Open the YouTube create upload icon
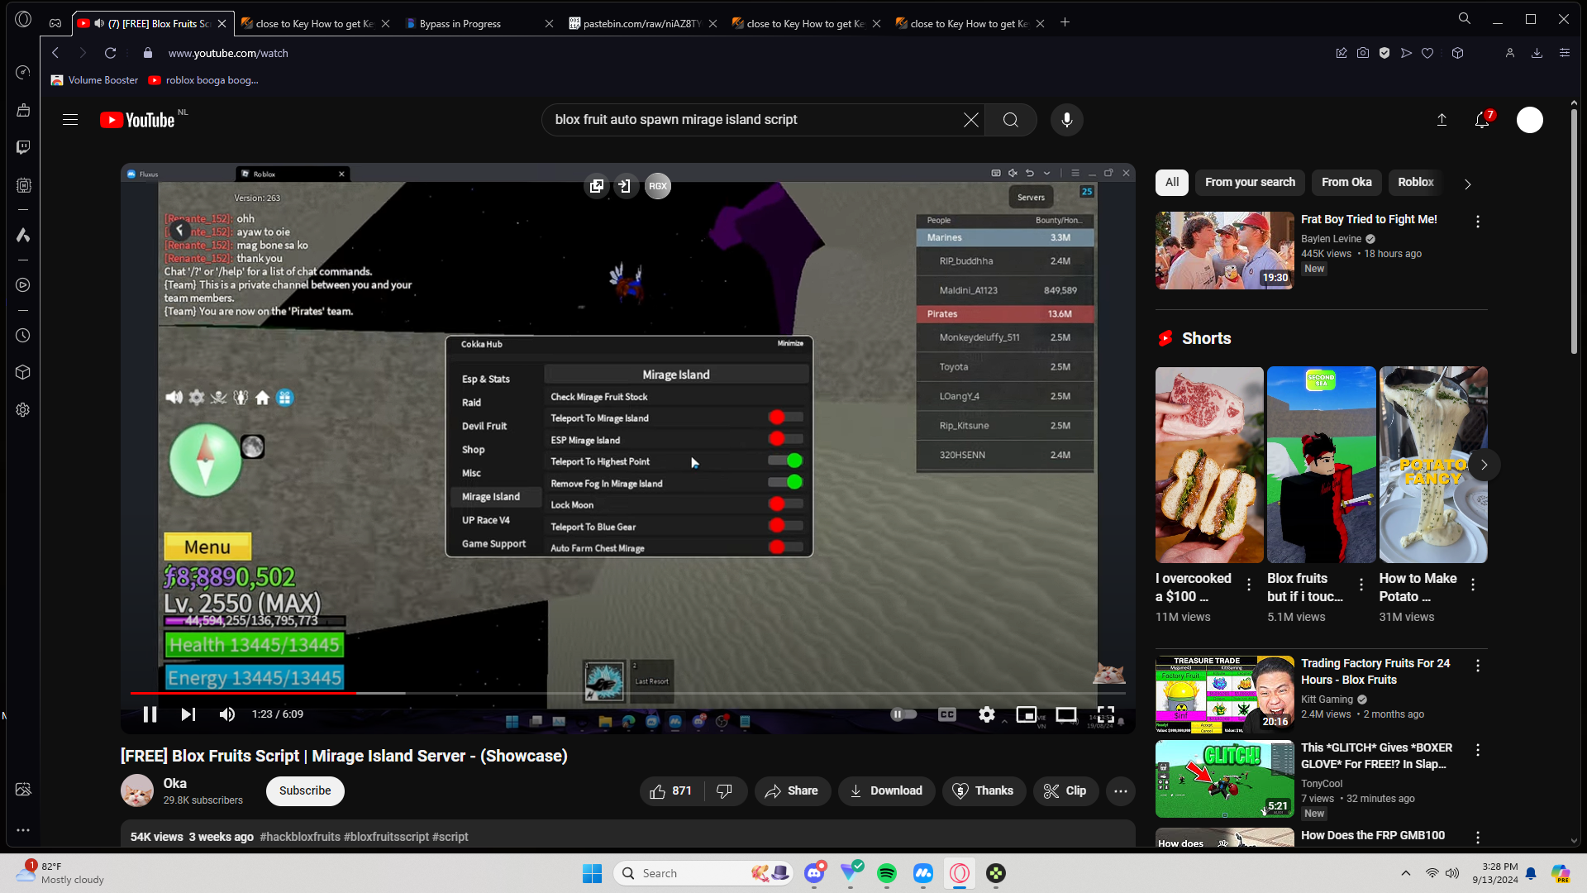Viewport: 1587px width, 893px height. point(1442,120)
